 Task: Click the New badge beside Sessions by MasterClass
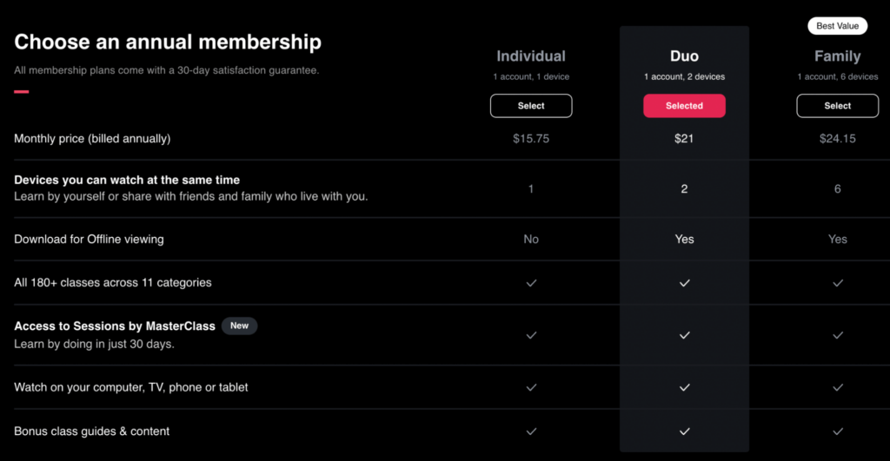click(239, 326)
